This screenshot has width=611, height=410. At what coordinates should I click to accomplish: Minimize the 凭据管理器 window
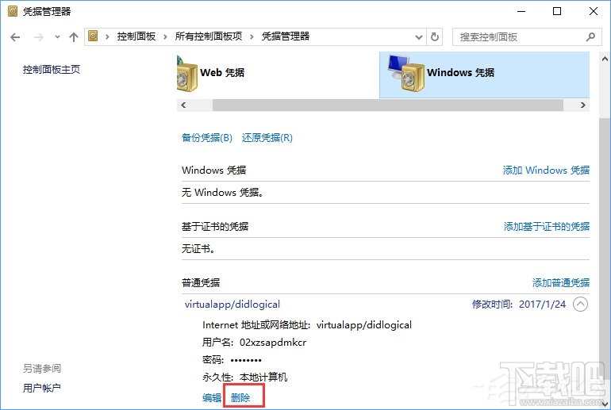coord(521,11)
